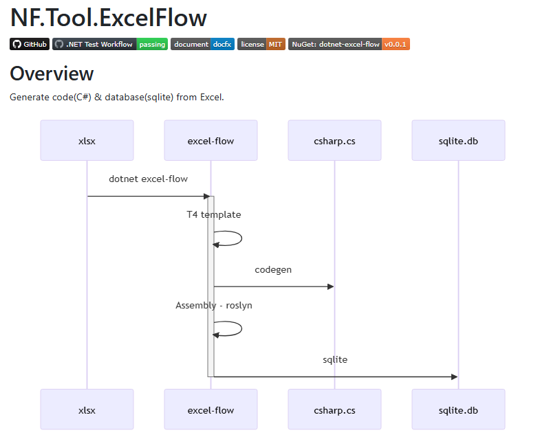Click the bottom excel-flow participant box
This screenshot has height=439, width=560.
pos(211,409)
